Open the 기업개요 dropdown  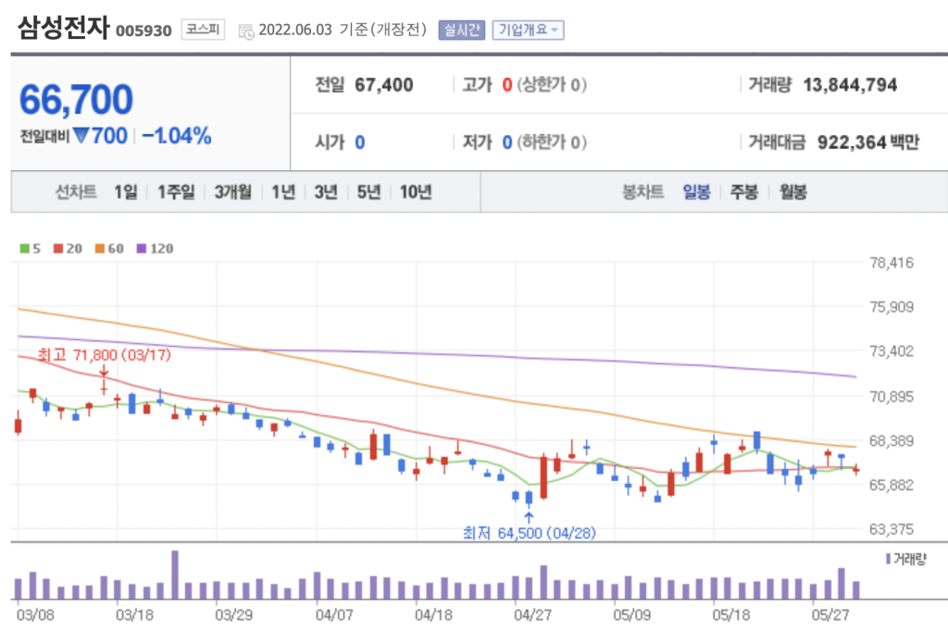[x=528, y=30]
